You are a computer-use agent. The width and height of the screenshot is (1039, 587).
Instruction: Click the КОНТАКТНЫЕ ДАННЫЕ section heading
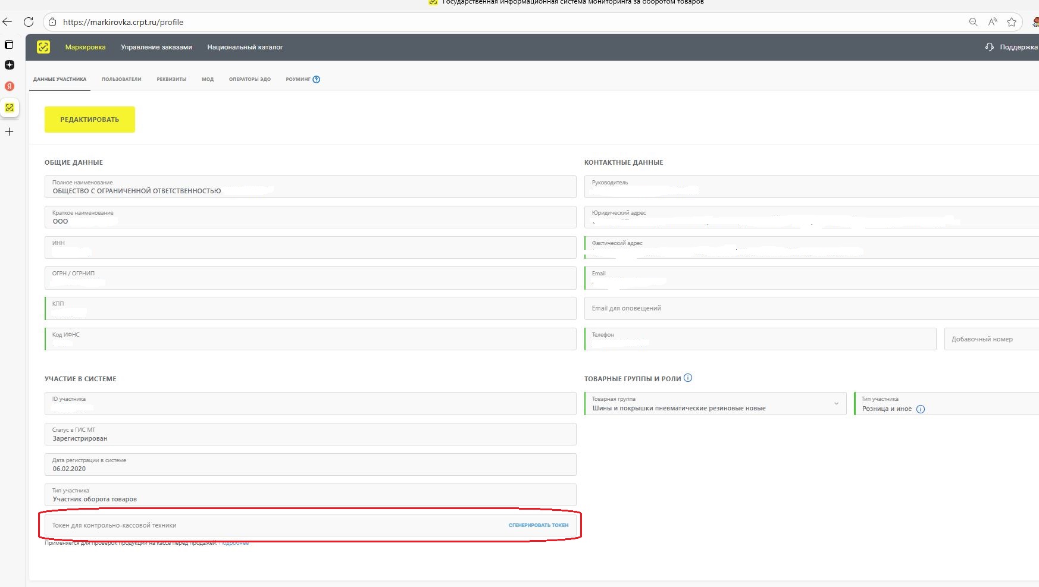(624, 162)
